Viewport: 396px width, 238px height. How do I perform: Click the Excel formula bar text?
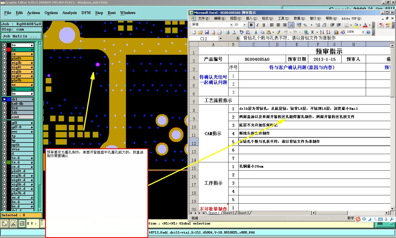click(x=289, y=38)
